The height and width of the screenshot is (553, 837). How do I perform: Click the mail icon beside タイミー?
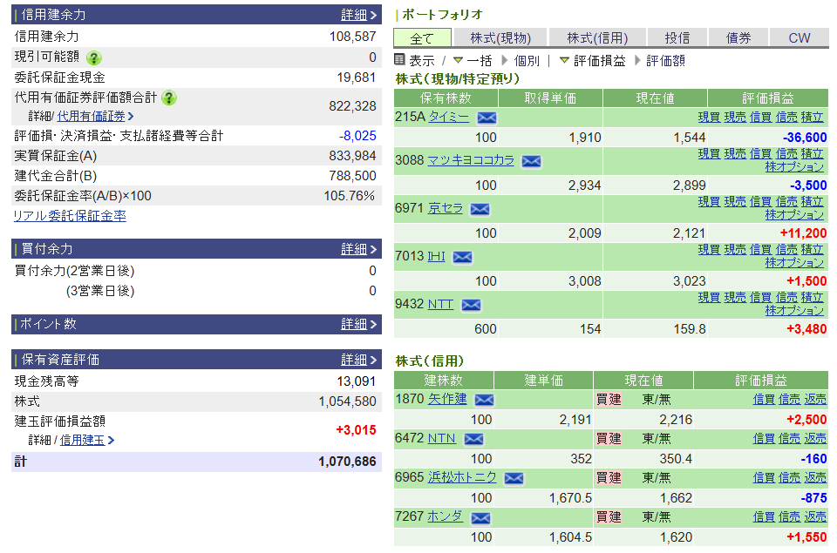click(x=487, y=118)
